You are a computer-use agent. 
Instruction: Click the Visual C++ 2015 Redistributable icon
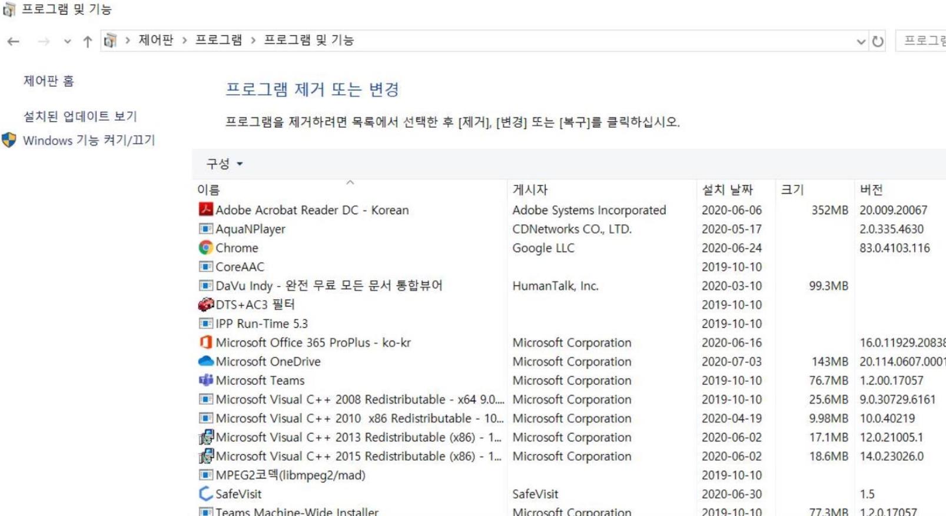(x=205, y=456)
